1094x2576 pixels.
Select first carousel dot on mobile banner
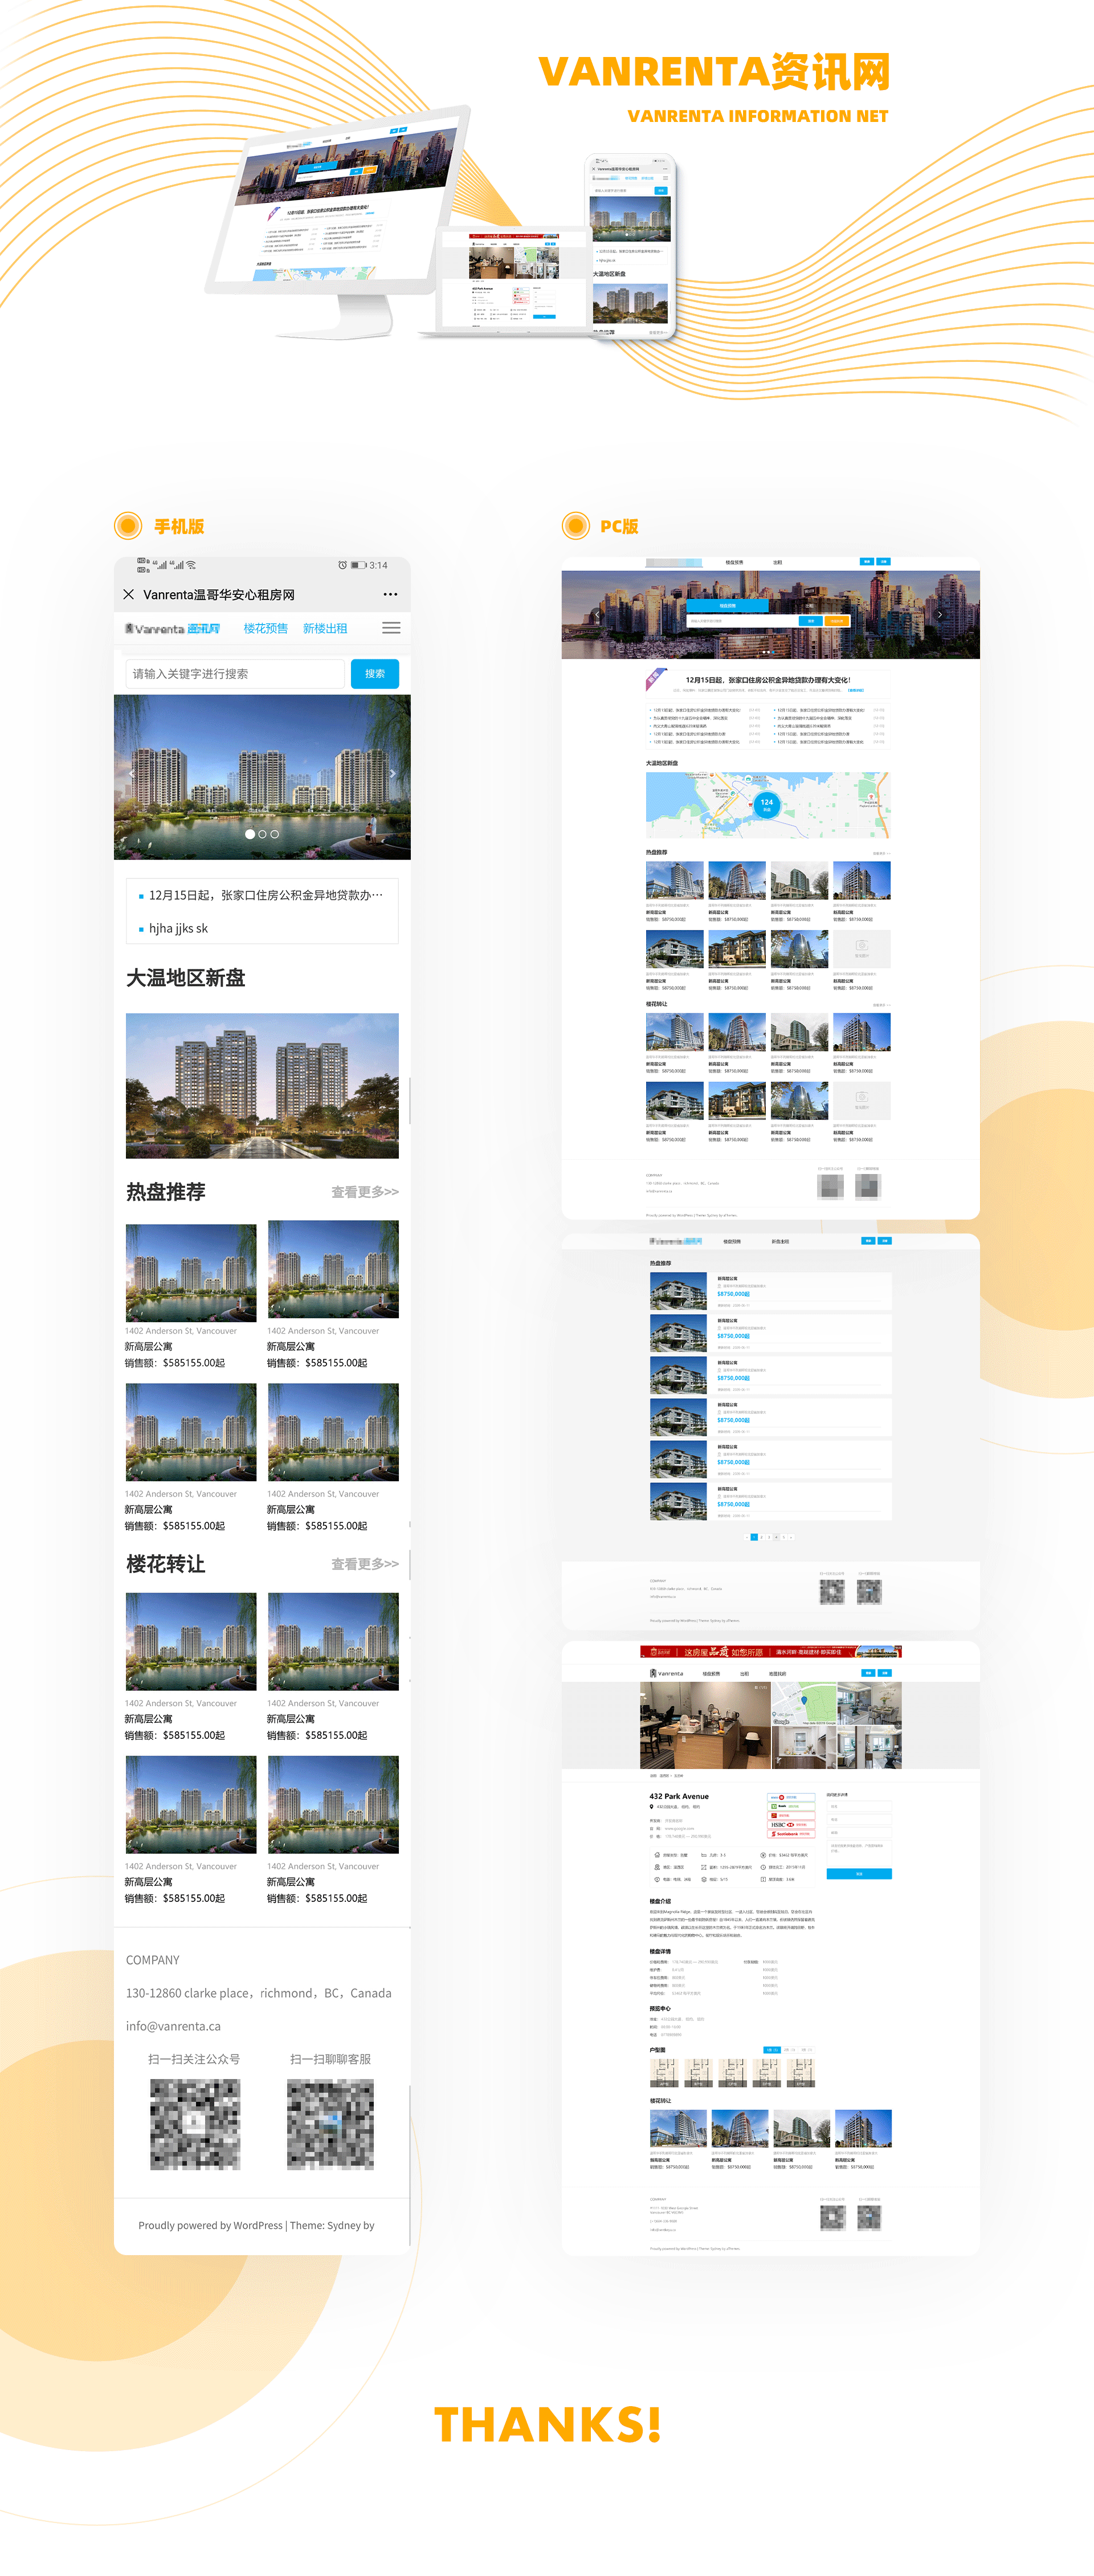coord(249,834)
